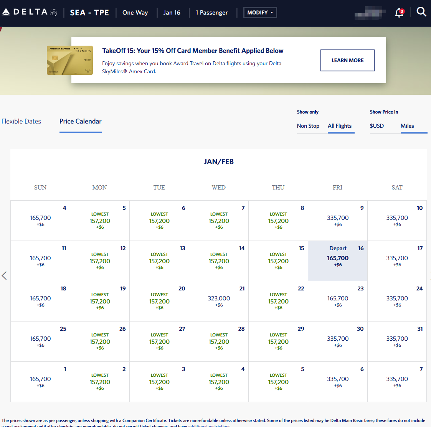Select January 23 fare 165,700
The image size is (431, 427).
pos(338,301)
